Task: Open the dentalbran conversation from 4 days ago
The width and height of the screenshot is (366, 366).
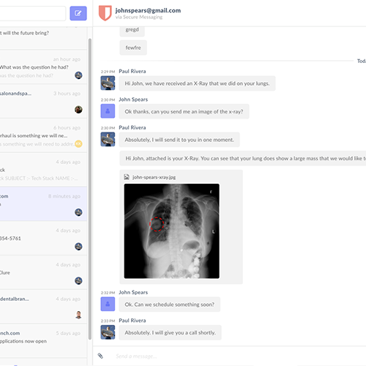Action: pos(43,307)
